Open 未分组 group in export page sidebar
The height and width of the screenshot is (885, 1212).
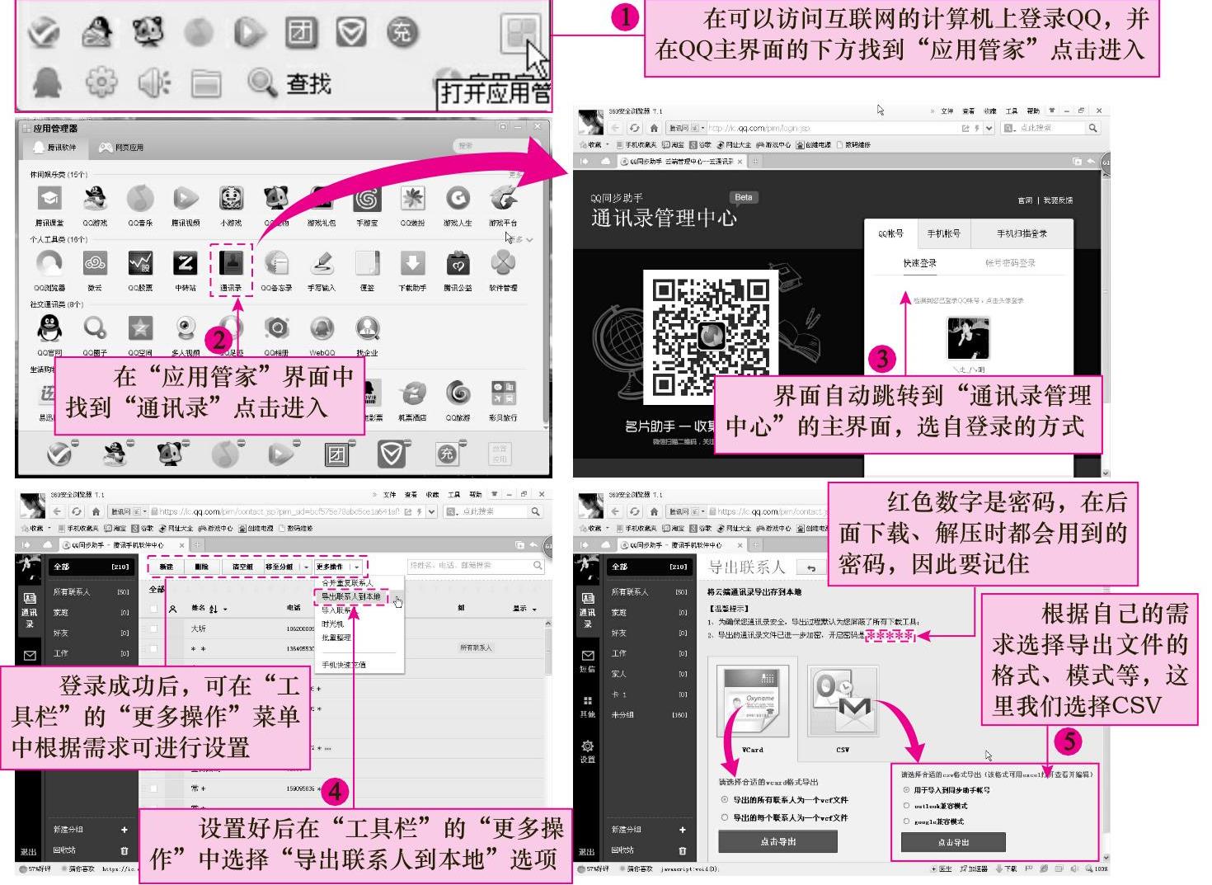[650, 714]
